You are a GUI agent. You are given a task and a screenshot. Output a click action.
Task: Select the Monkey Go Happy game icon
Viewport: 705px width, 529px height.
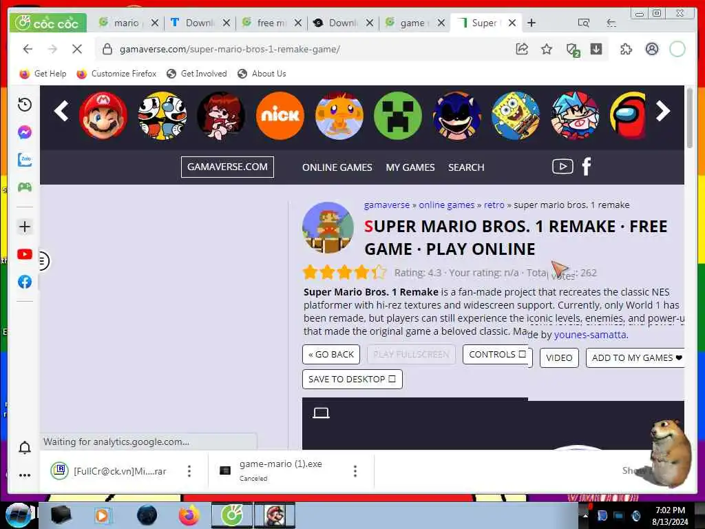339,116
